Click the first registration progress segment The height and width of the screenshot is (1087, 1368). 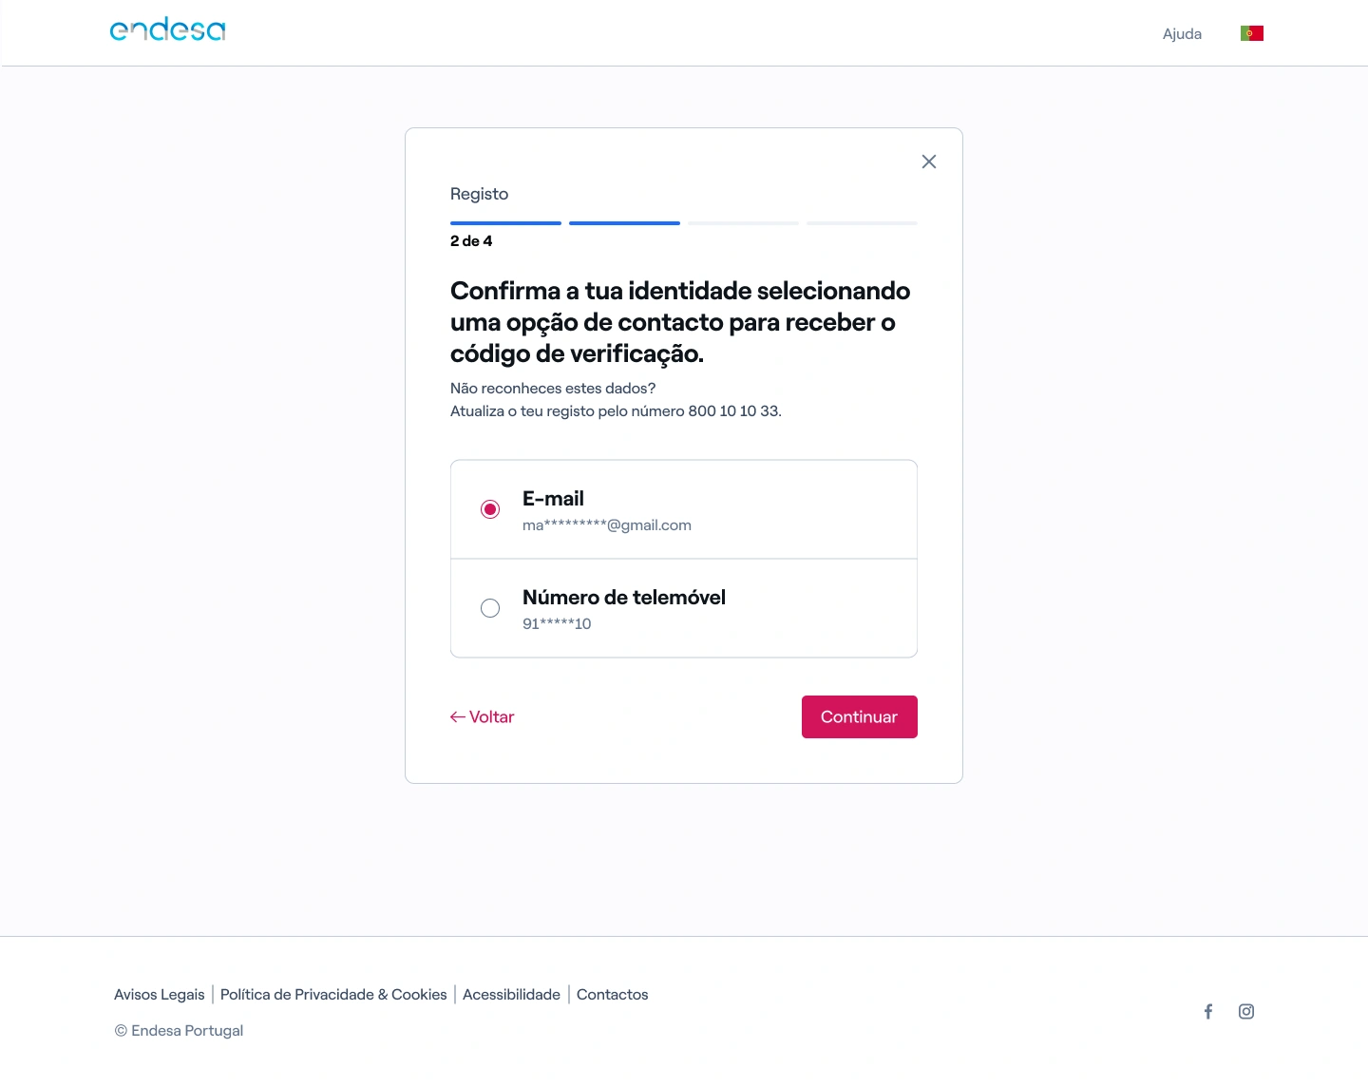tap(505, 223)
